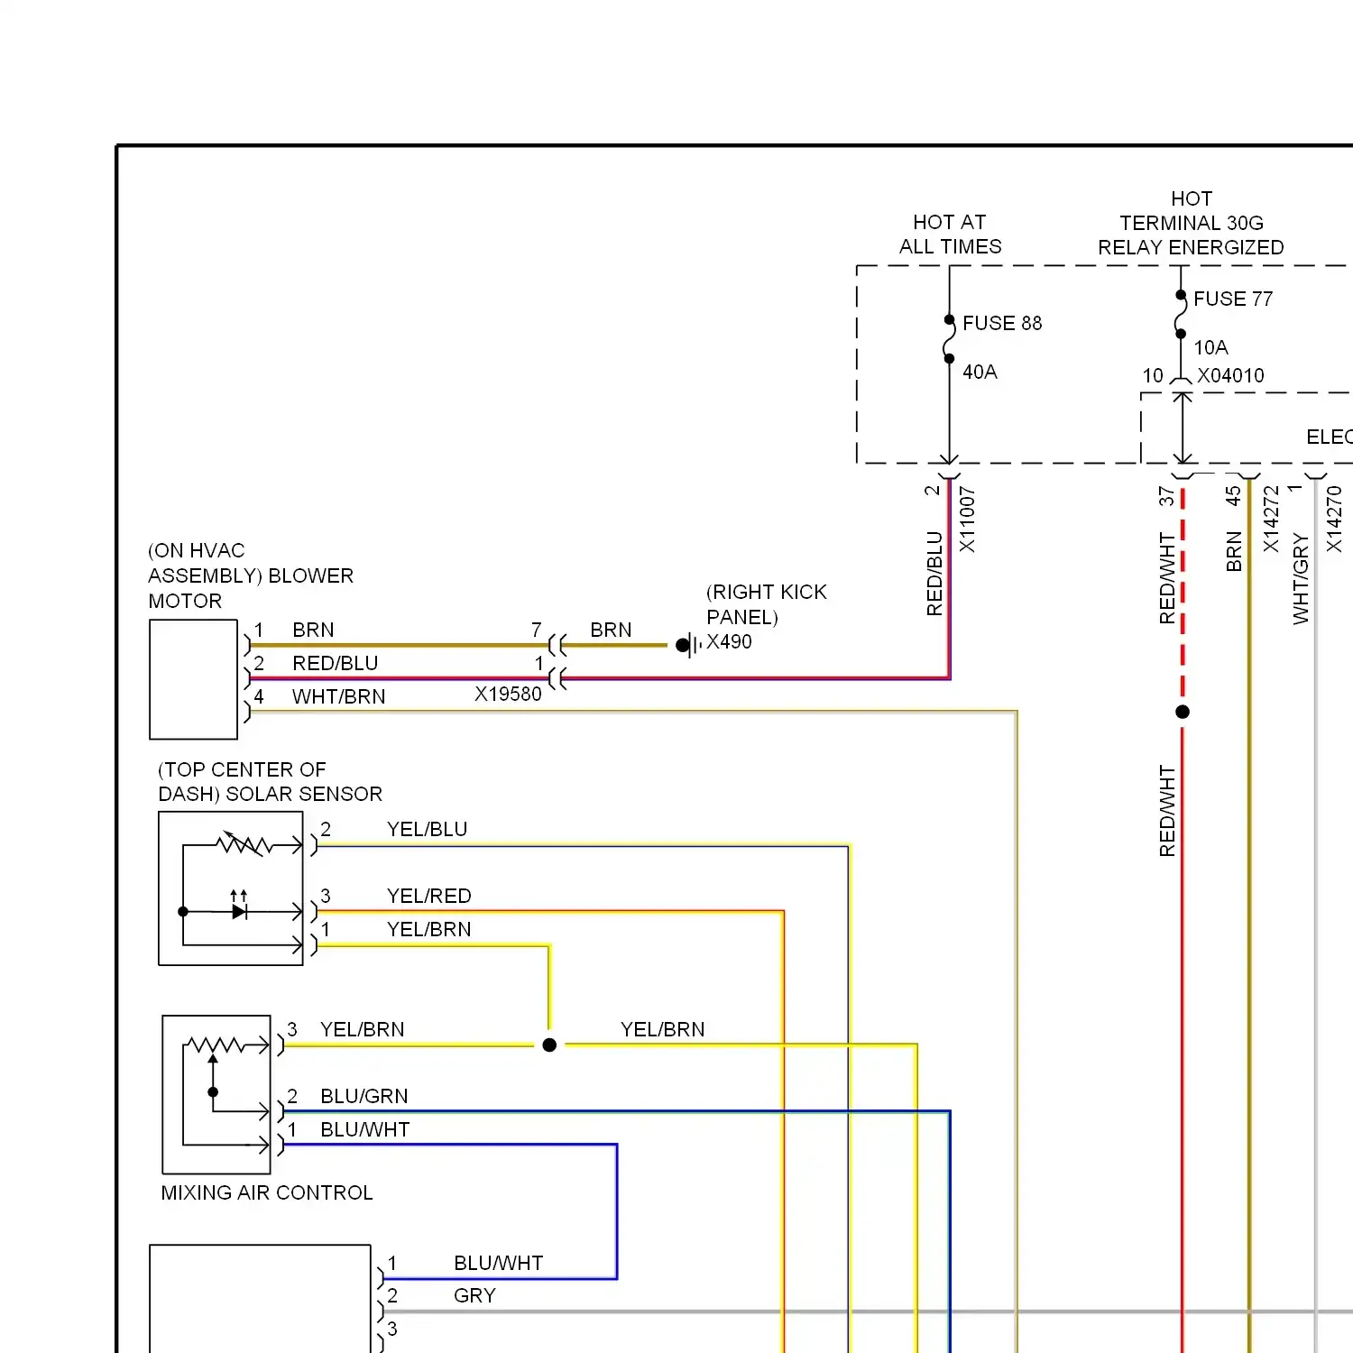Click connector label X04010
1353x1353 pixels.
tap(1230, 375)
